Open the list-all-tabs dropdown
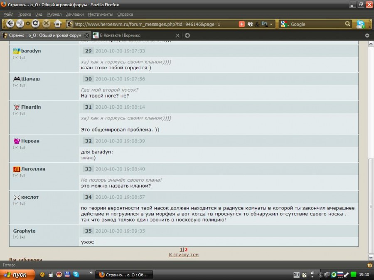The height and width of the screenshot is (280, 374). [367, 36]
